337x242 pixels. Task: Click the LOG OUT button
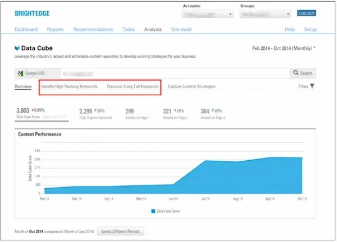307,13
